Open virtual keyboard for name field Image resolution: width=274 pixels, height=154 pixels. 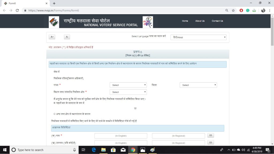[x=211, y=136]
